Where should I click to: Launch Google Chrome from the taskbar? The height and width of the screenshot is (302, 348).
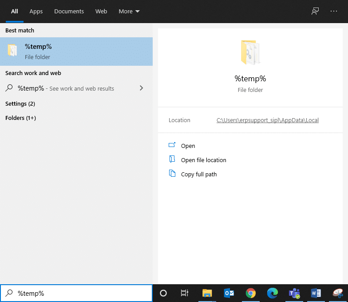click(251, 293)
